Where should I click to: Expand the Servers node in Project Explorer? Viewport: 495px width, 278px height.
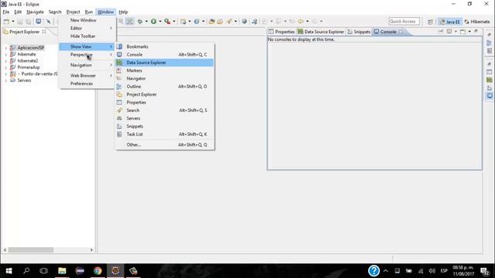click(x=5, y=80)
